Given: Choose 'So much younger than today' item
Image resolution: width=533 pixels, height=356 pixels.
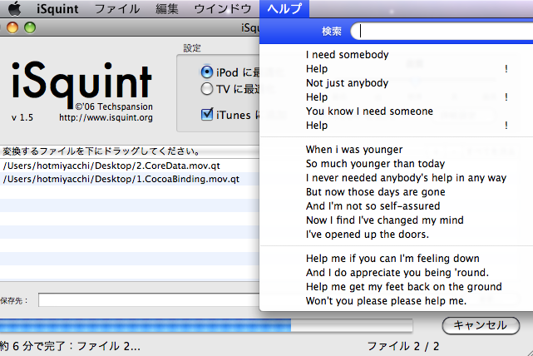Looking at the screenshot, I should (x=397, y=164).
